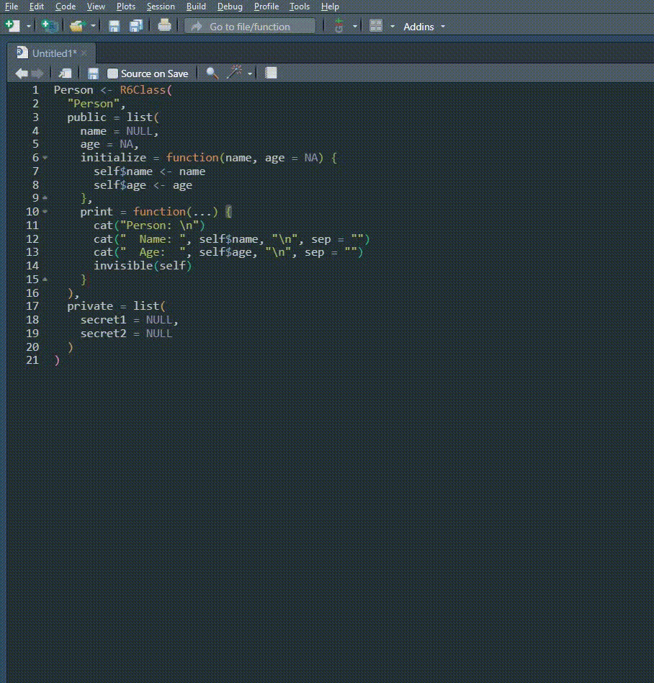Viewport: 654px width, 683px height.
Task: Click main toolbar Save current document icon
Action: (114, 26)
